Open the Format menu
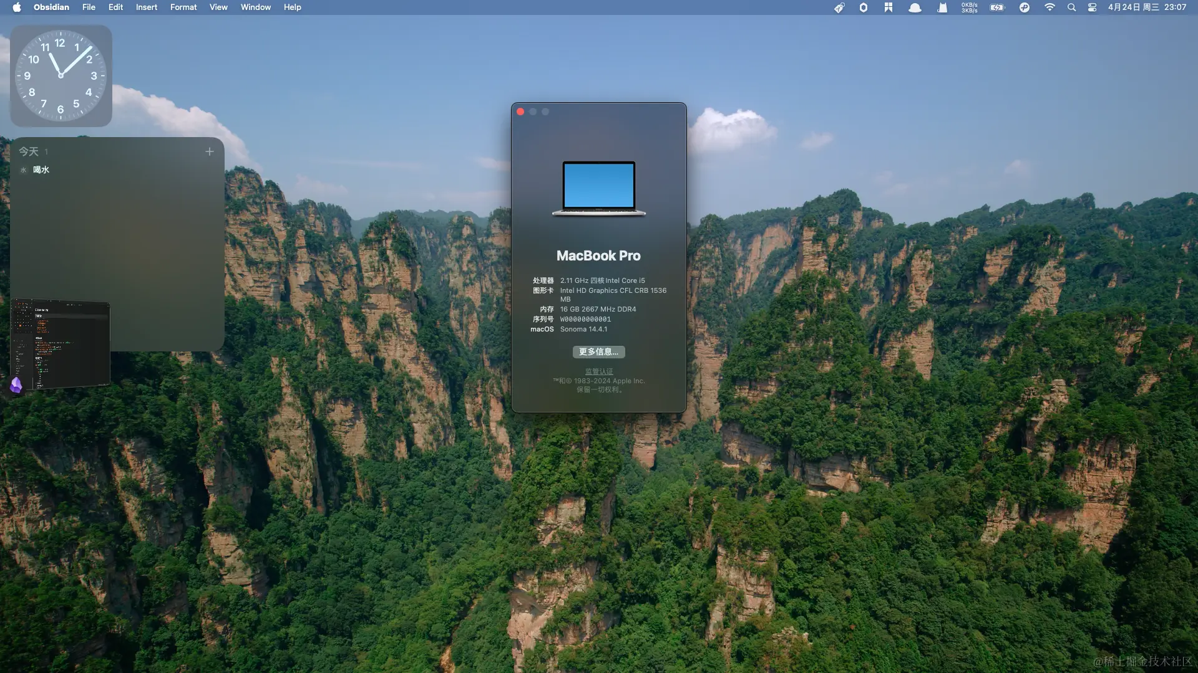Viewport: 1198px width, 673px height. pos(183,7)
